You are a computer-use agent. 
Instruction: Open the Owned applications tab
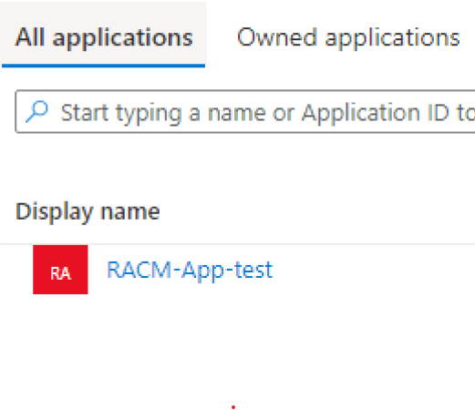[x=348, y=37]
